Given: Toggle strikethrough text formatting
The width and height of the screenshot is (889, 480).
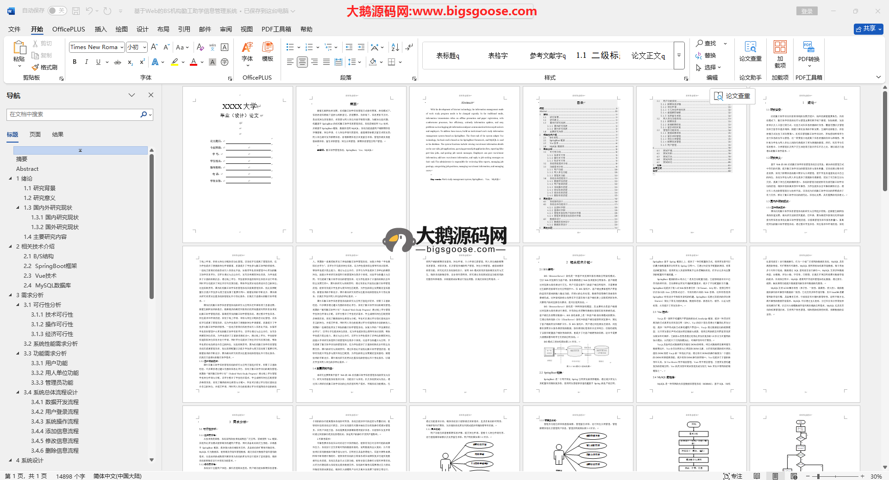Looking at the screenshot, I should coord(118,62).
